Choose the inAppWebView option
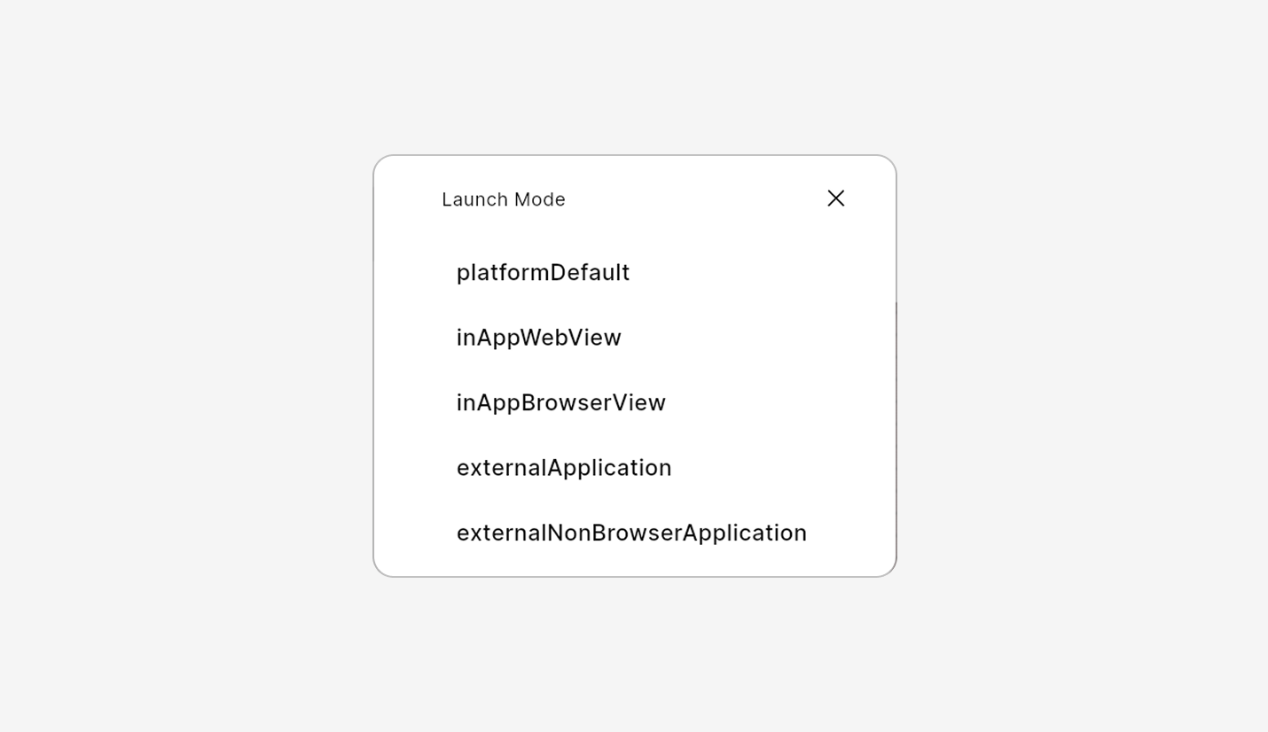This screenshot has width=1268, height=732. [x=538, y=338]
